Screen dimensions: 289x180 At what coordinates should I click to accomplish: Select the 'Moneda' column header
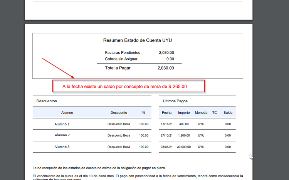pos(201,113)
